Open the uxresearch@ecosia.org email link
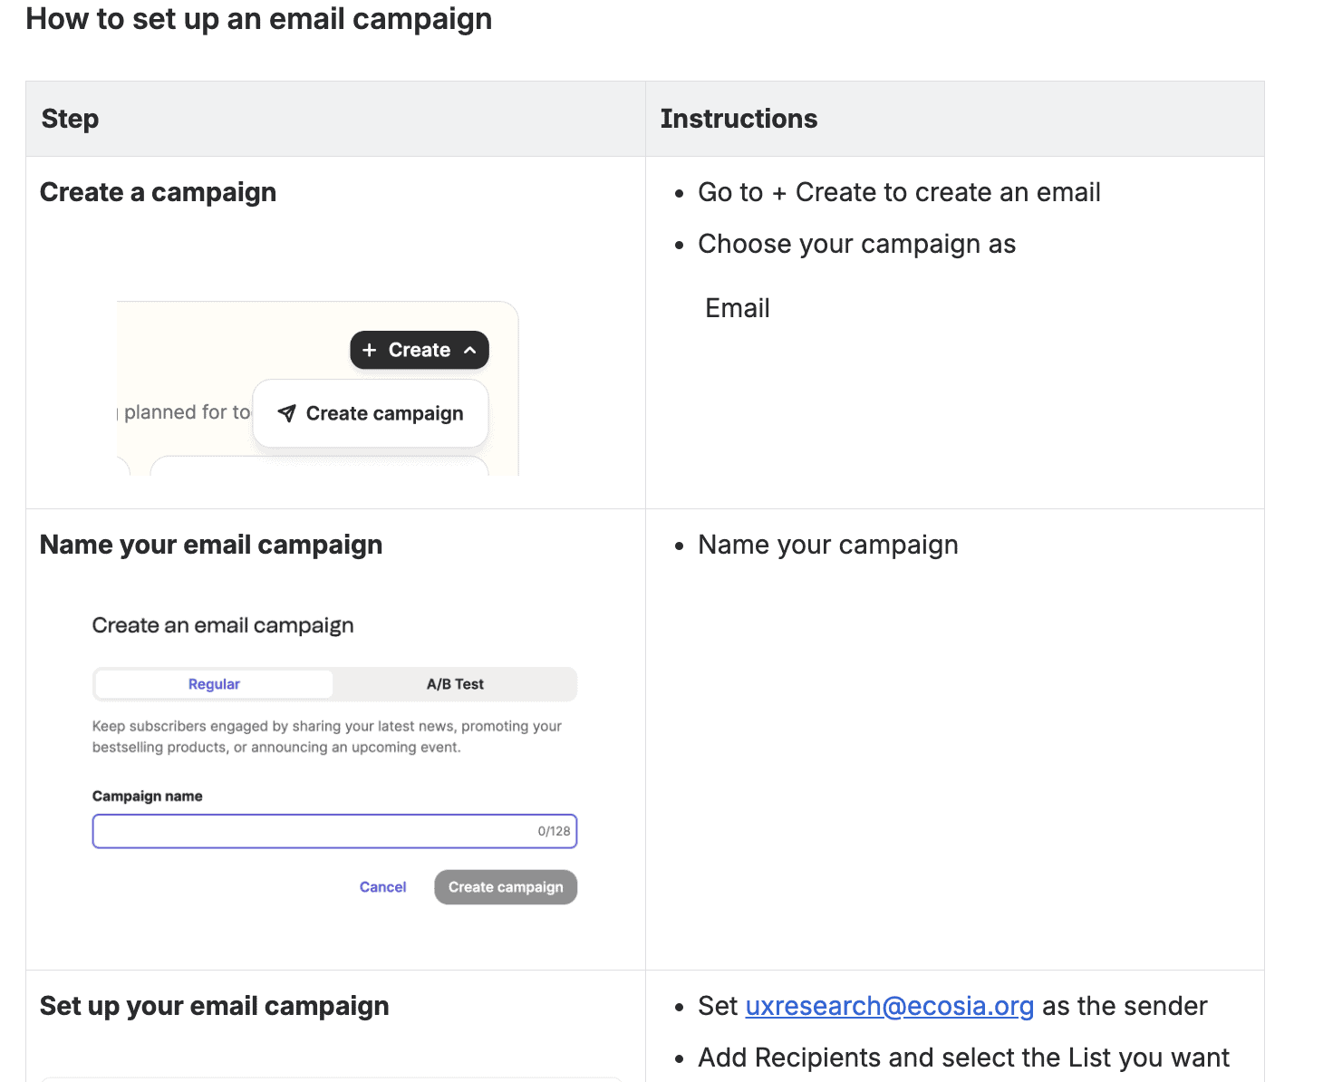The height and width of the screenshot is (1082, 1323). click(x=889, y=1006)
